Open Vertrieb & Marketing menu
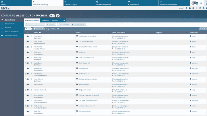The width and height of the screenshot is (207, 116). click(x=47, y=3)
